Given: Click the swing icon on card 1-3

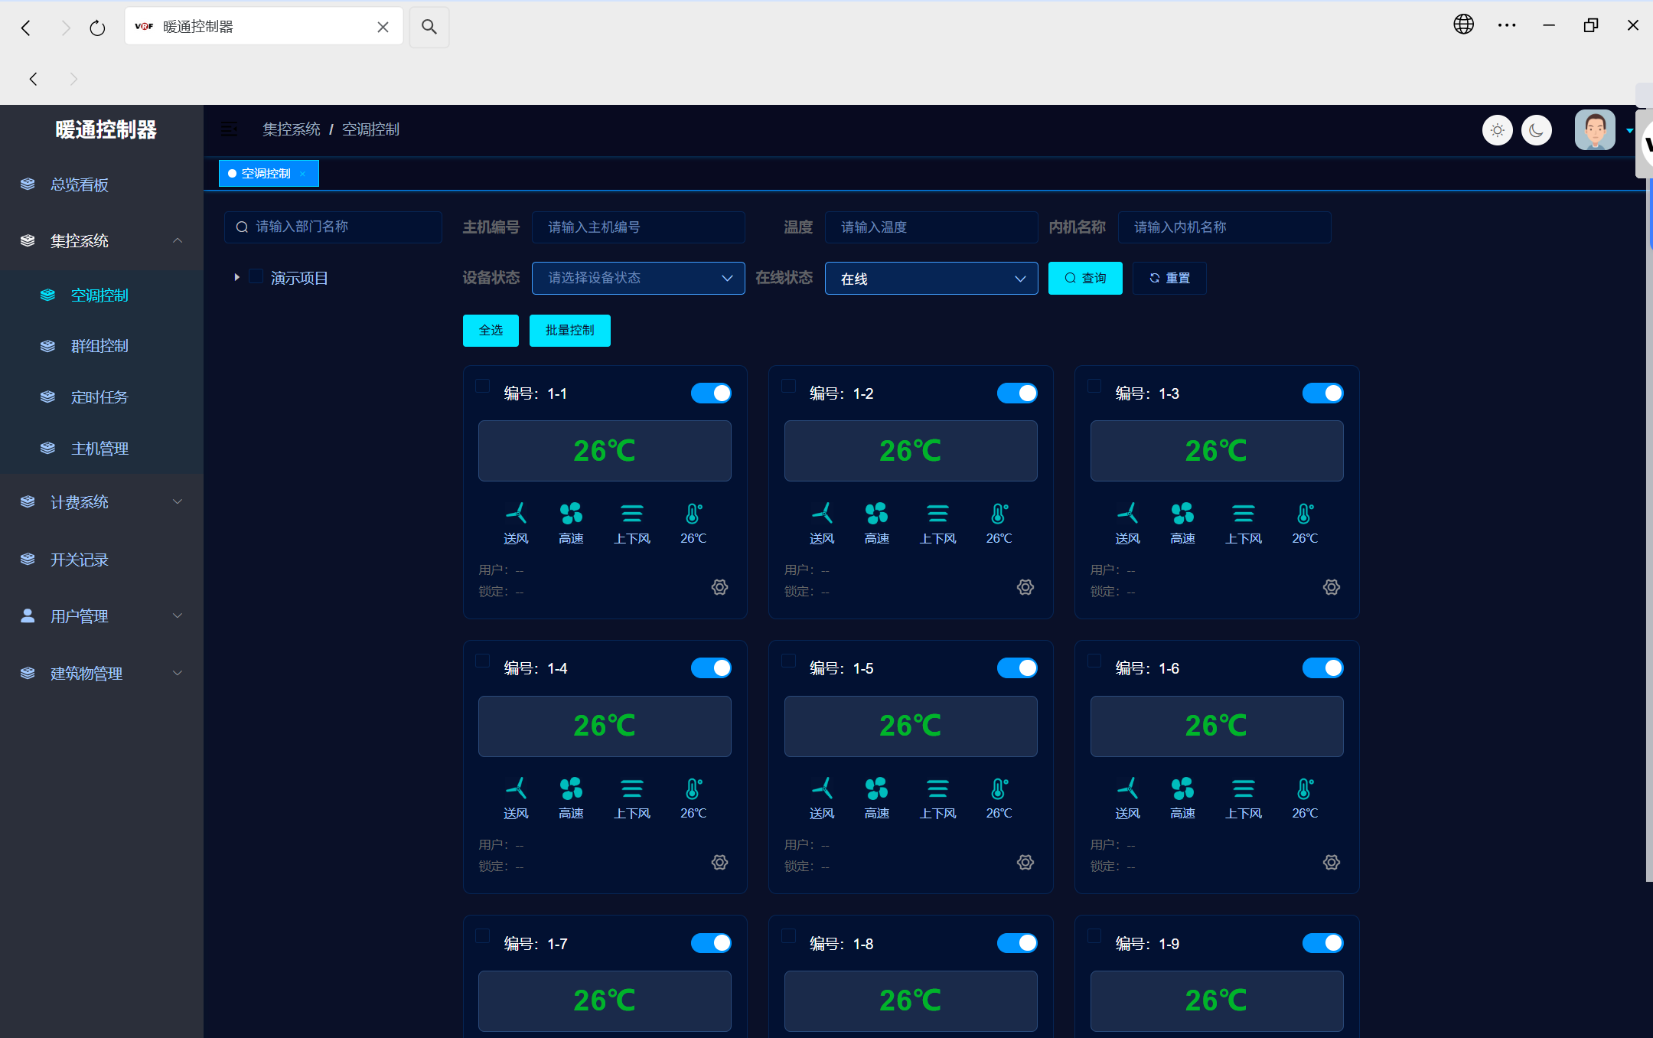Looking at the screenshot, I should [x=1244, y=513].
